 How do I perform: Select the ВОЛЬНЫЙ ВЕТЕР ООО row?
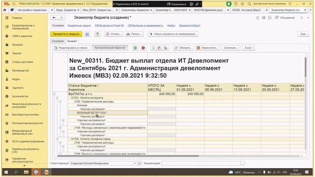108,113
